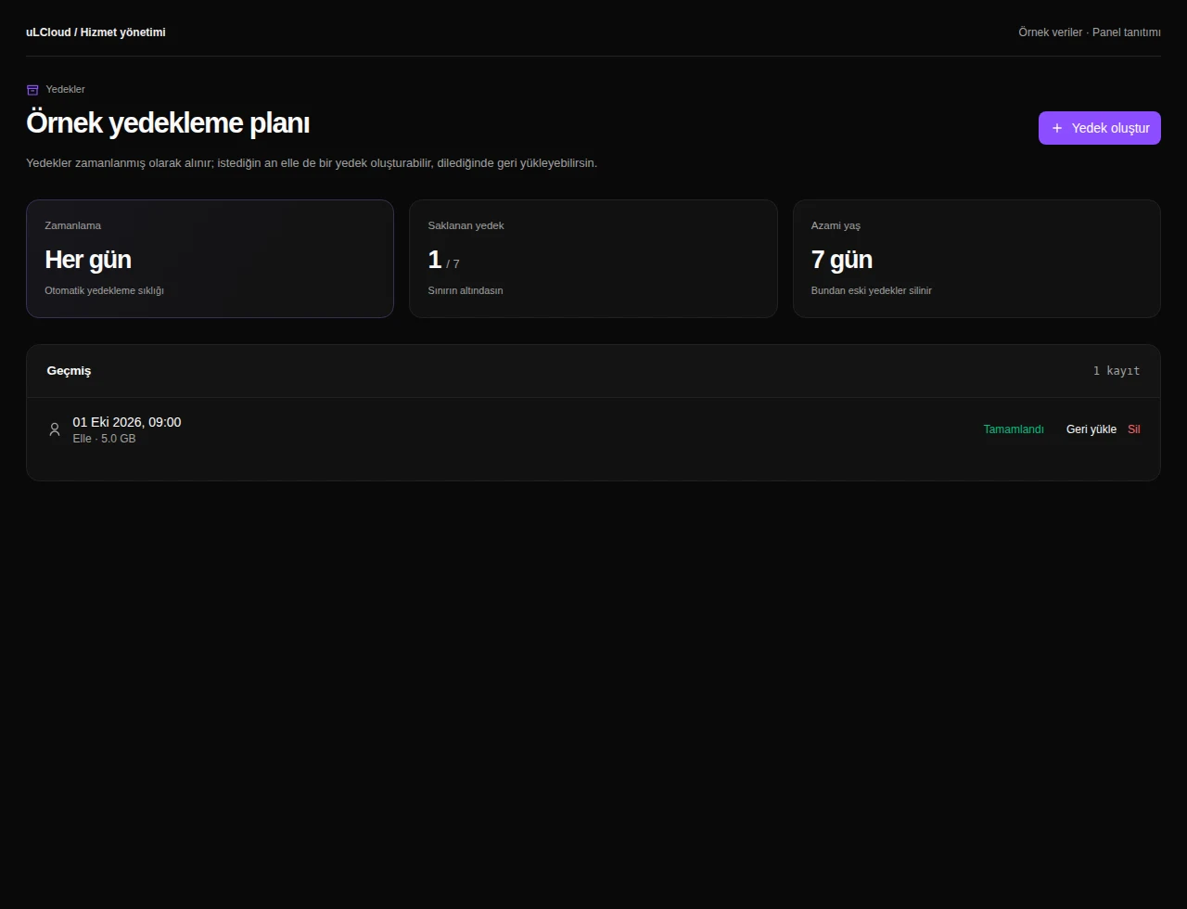The width and height of the screenshot is (1187, 909).
Task: Click the Yedekler archive box icon
Action: click(32, 90)
